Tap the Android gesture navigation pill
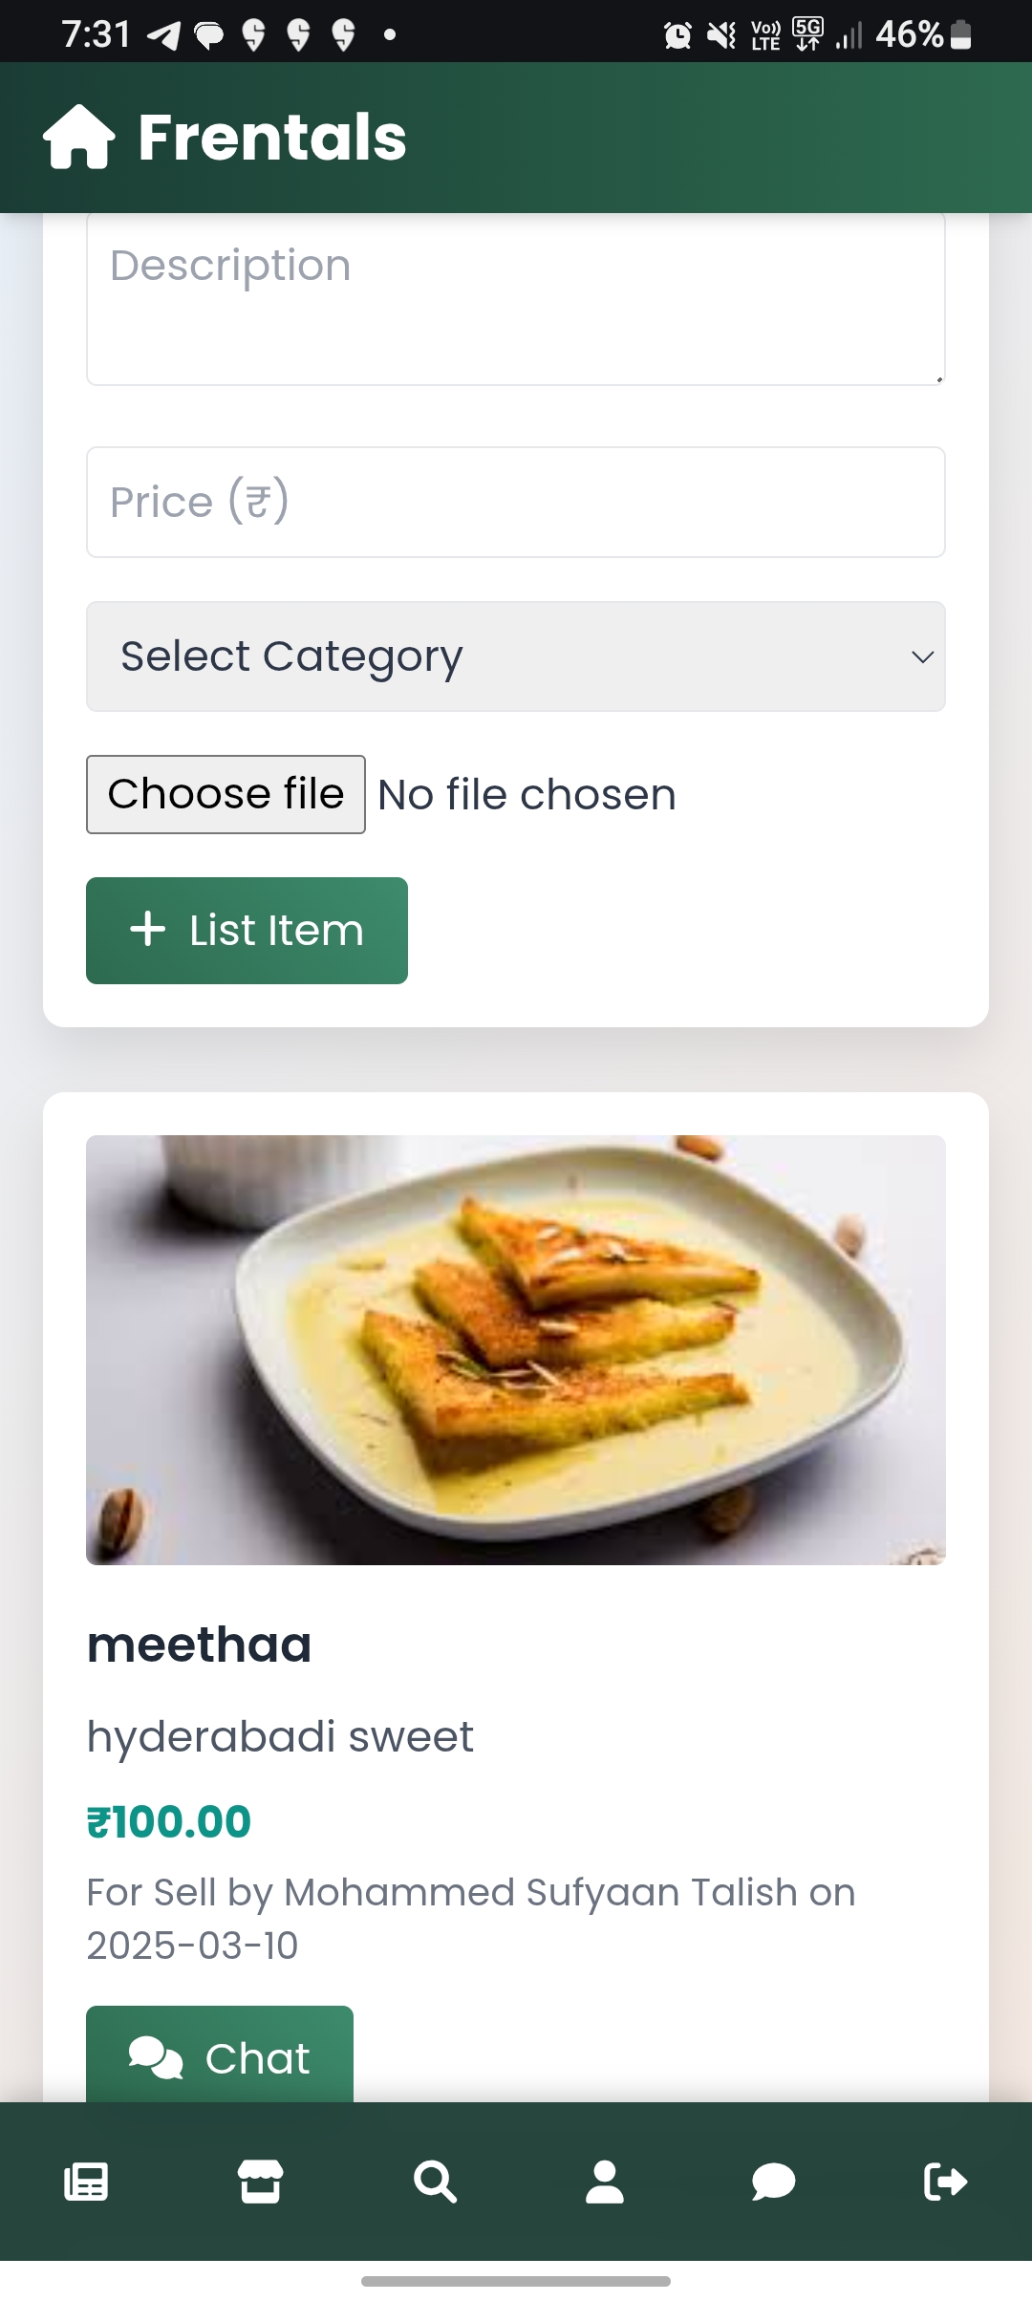The height and width of the screenshot is (2301, 1032). pos(516,2281)
